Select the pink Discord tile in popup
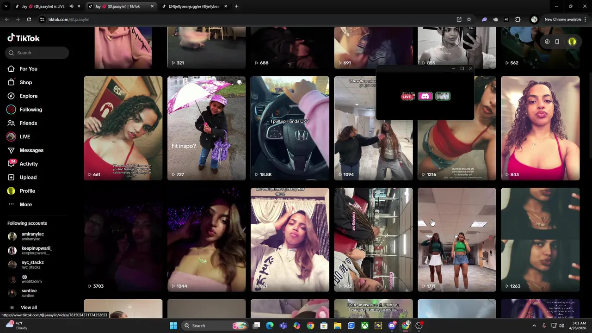 (425, 96)
